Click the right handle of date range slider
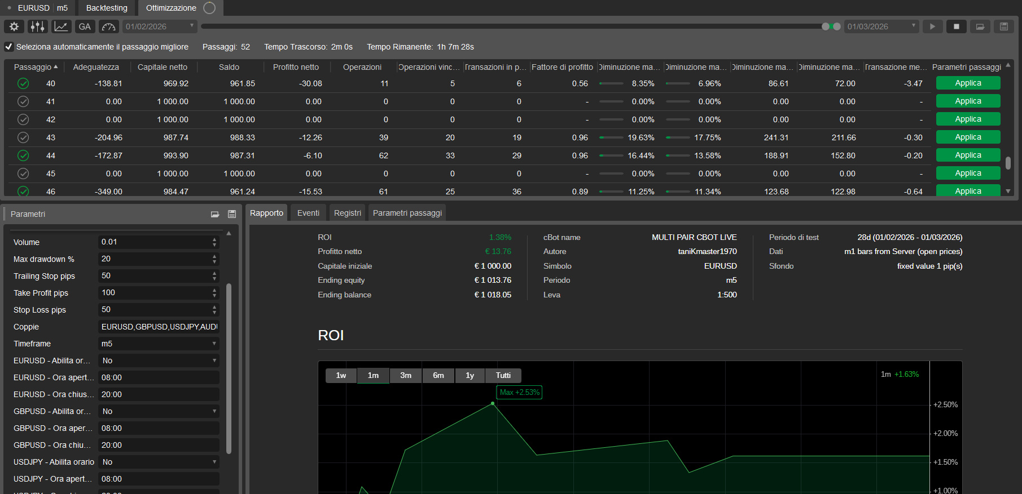 (x=837, y=26)
